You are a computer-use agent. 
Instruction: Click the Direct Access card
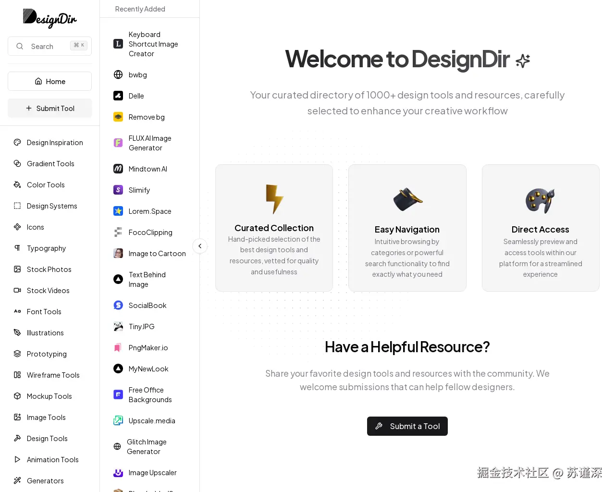coord(541,228)
